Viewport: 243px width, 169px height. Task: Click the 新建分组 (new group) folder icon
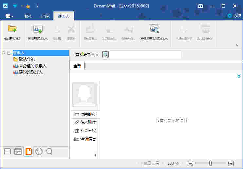tap(12, 29)
